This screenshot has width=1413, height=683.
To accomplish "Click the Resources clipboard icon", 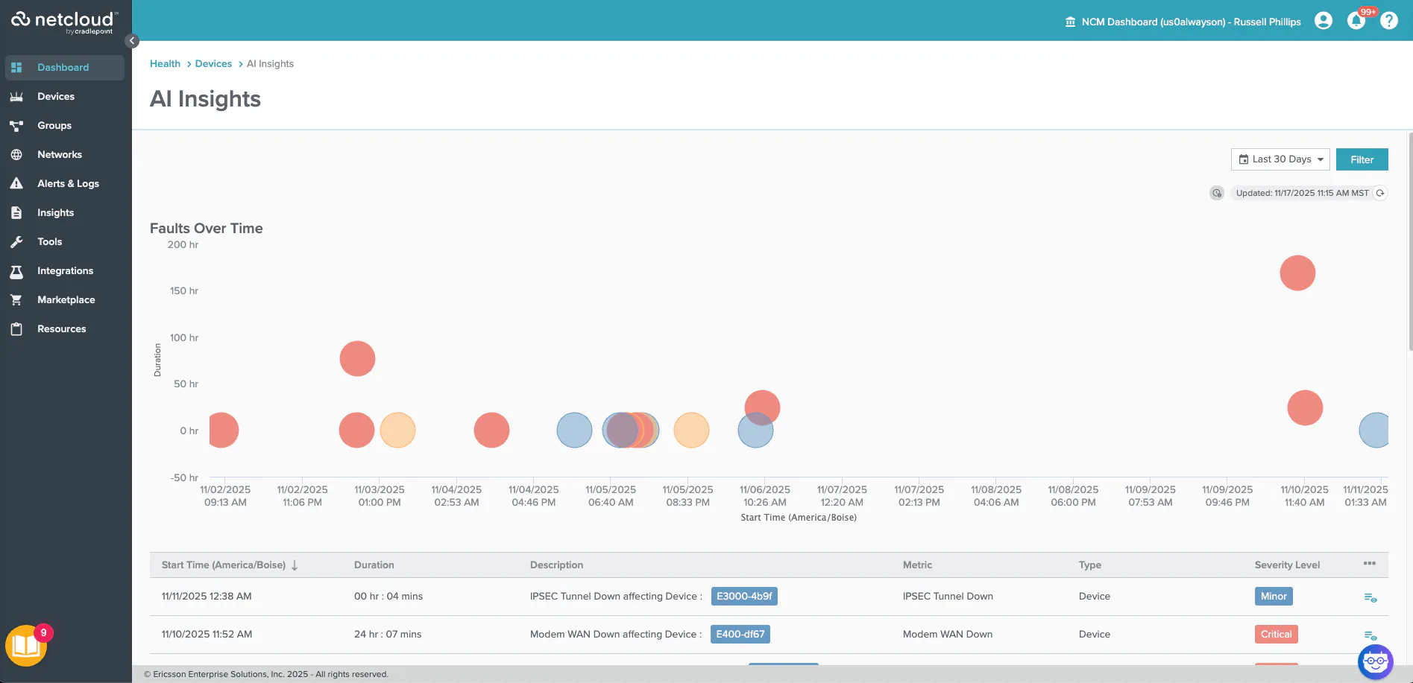I will pos(16,328).
